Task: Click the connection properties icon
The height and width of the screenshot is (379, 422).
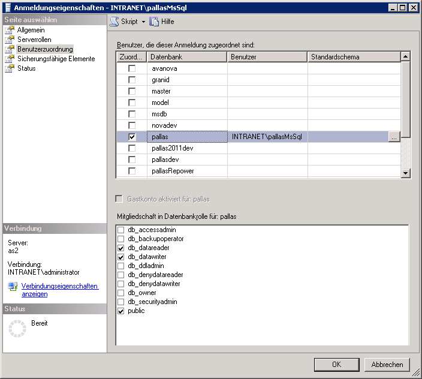Action: [13, 287]
